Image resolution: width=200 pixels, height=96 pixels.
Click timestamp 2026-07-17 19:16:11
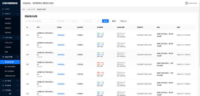(183, 64)
